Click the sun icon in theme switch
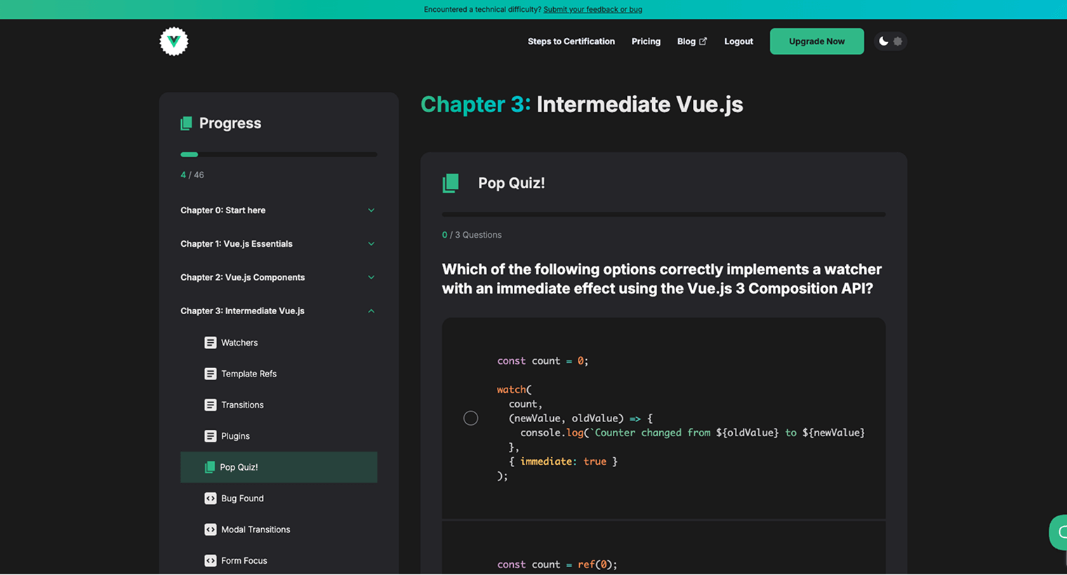1067x575 pixels. (x=898, y=41)
